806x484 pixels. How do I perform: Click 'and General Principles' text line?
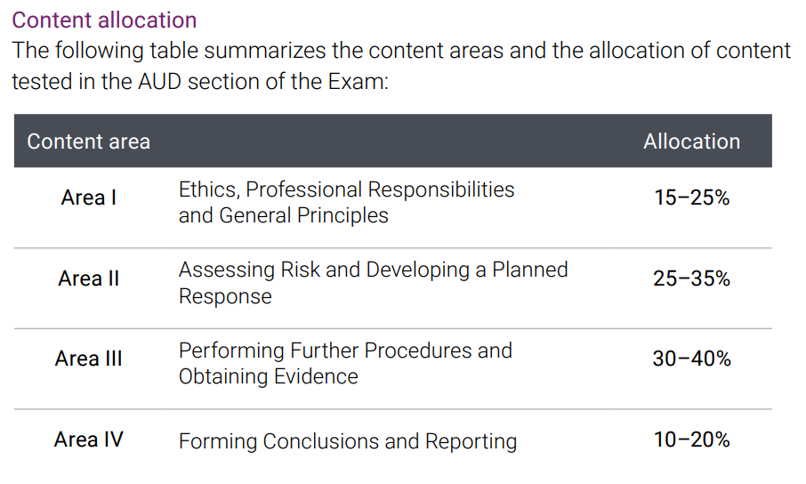tap(283, 215)
